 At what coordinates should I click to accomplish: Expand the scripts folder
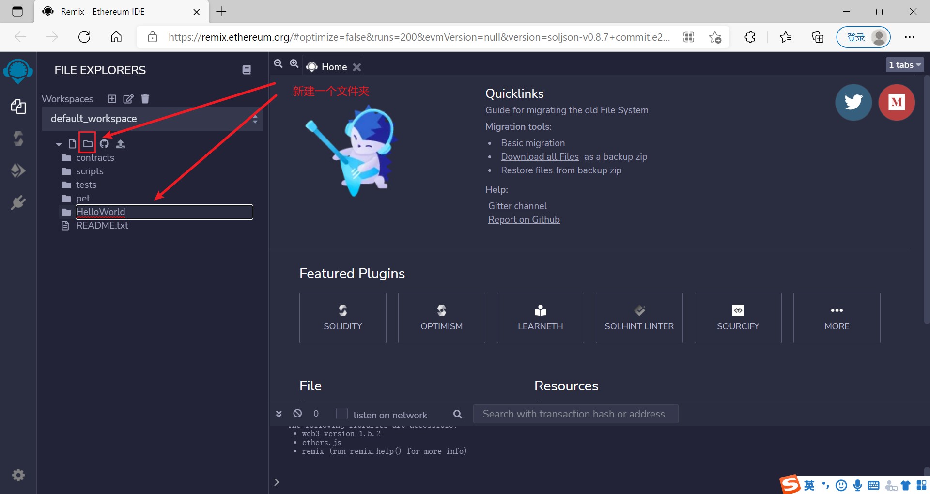[90, 171]
